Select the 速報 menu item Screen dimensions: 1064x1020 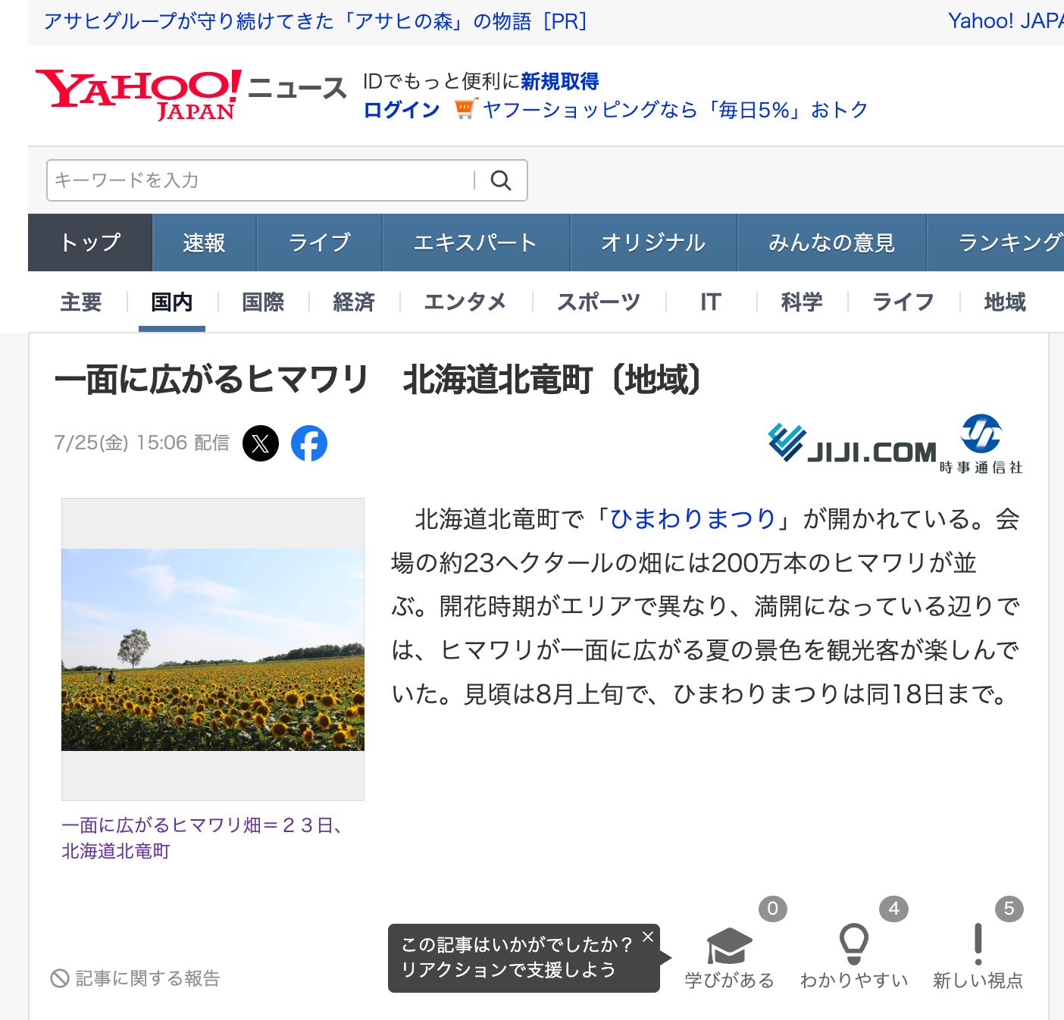coord(204,242)
